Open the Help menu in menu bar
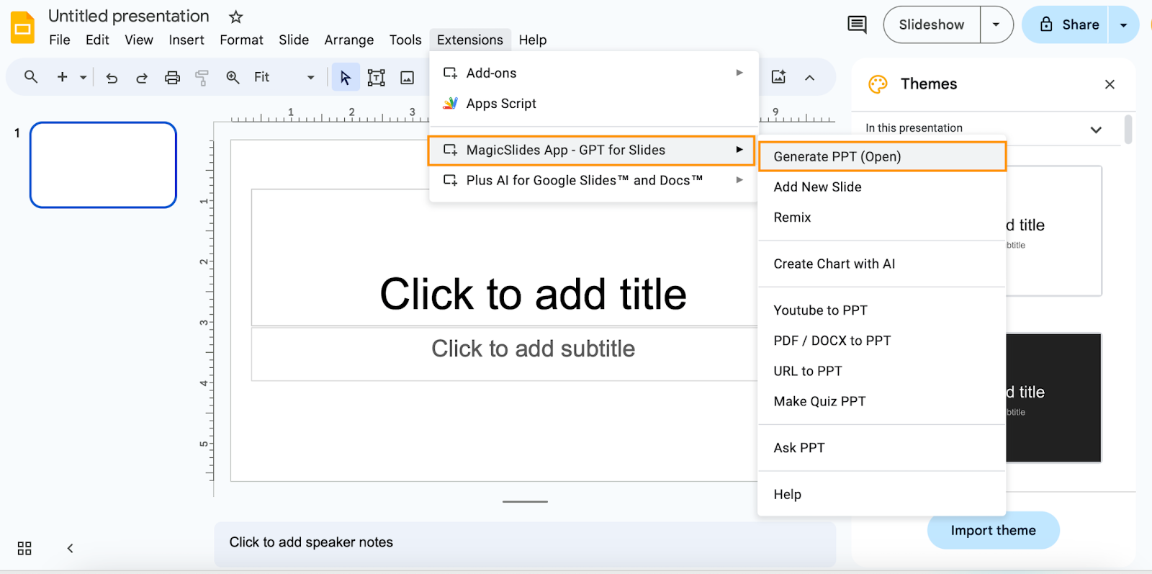The image size is (1152, 574). (533, 40)
